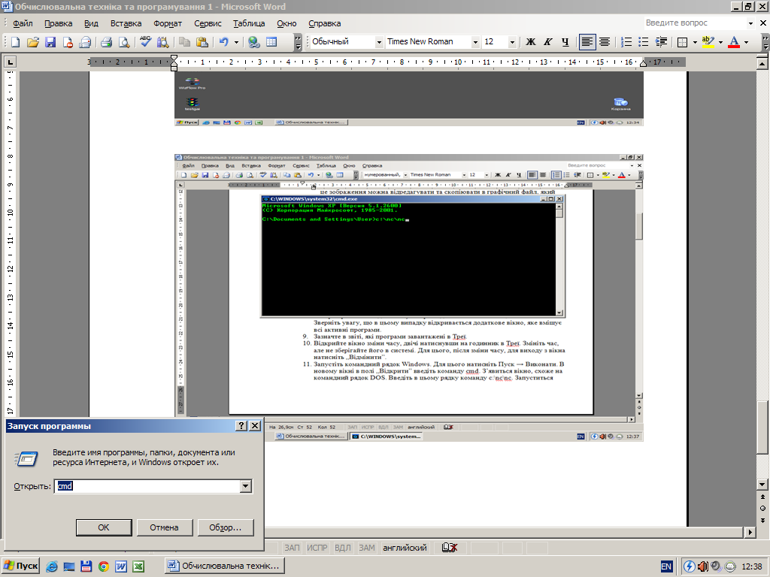Open print preview magnifier icon

[124, 42]
